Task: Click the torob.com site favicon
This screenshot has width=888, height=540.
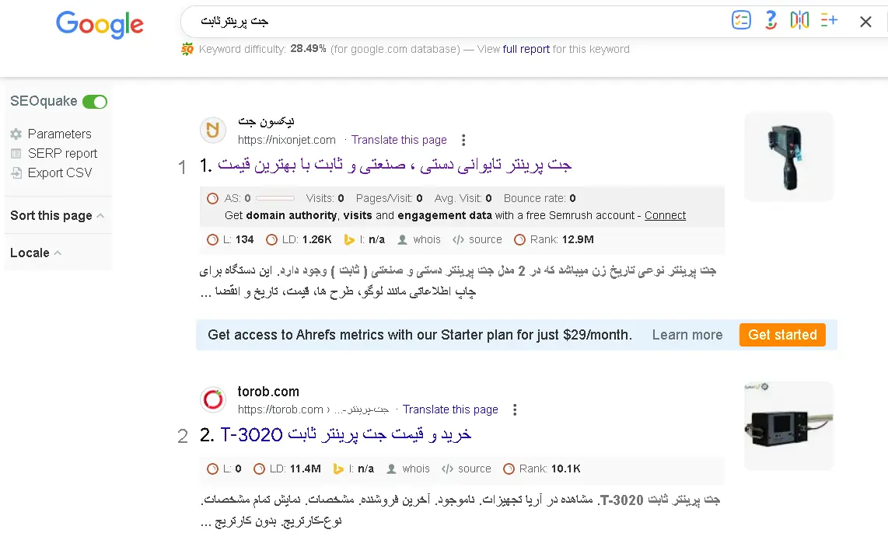Action: [213, 399]
